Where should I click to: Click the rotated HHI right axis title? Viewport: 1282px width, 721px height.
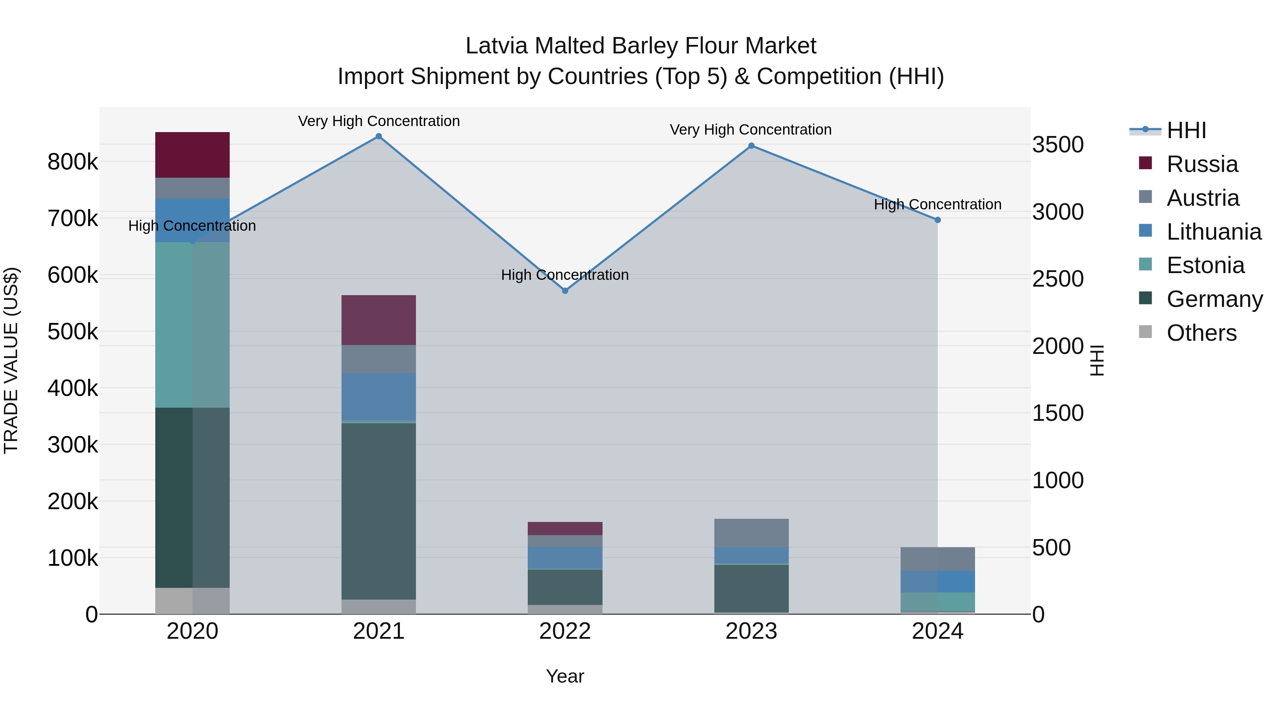(1098, 360)
